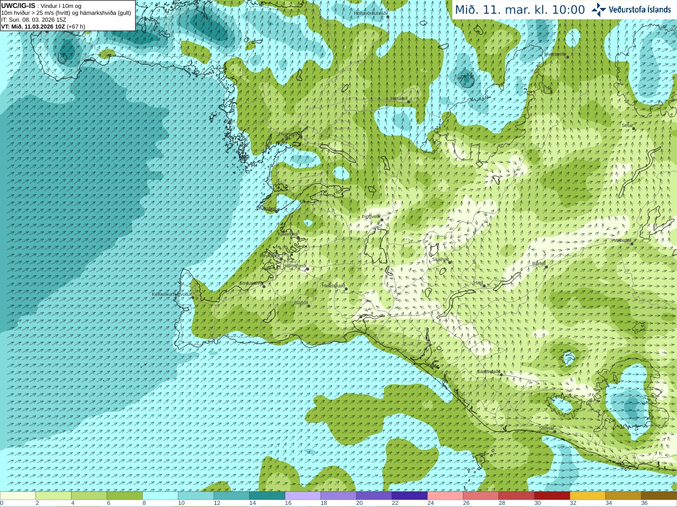Screen dimensions: 677x507
Task: Click the Húsafell station label
Action: point(399,98)
